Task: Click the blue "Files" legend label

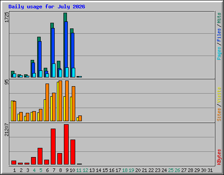Action: click(219, 35)
